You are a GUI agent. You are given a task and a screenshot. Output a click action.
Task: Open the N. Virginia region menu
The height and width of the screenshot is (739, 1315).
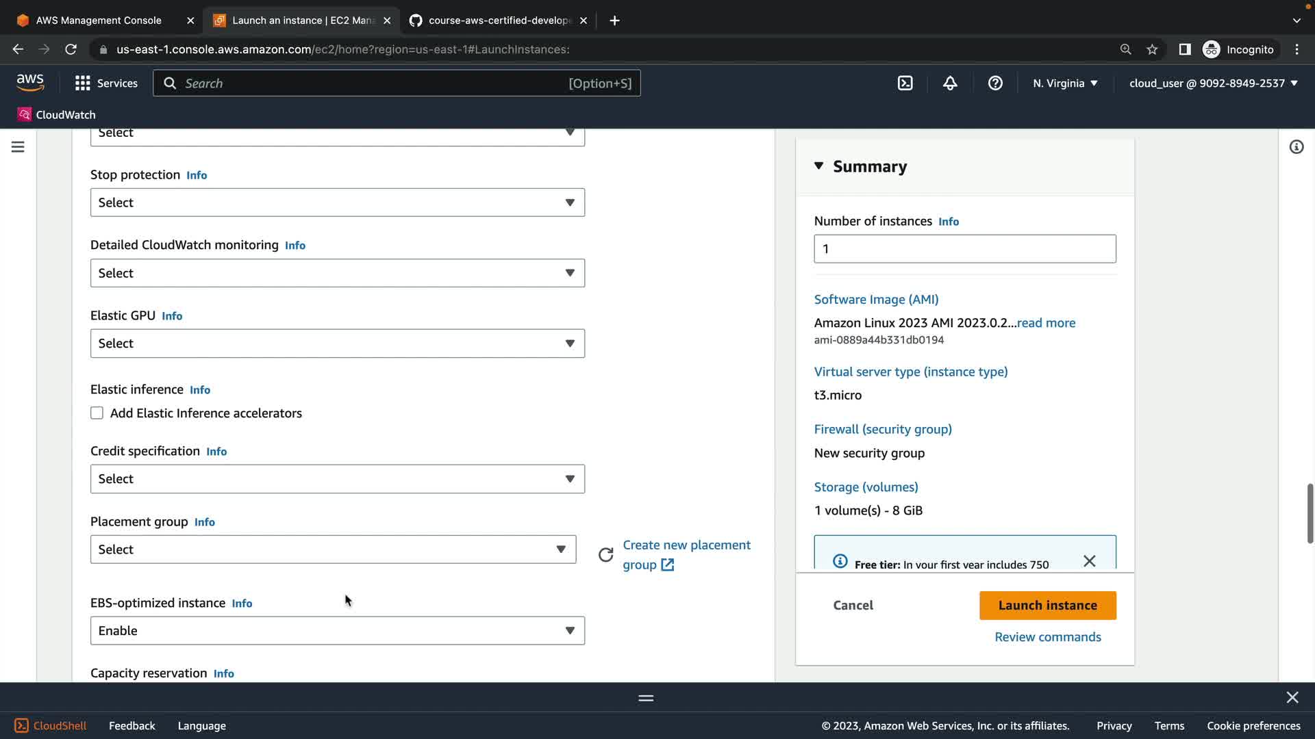pyautogui.click(x=1065, y=83)
